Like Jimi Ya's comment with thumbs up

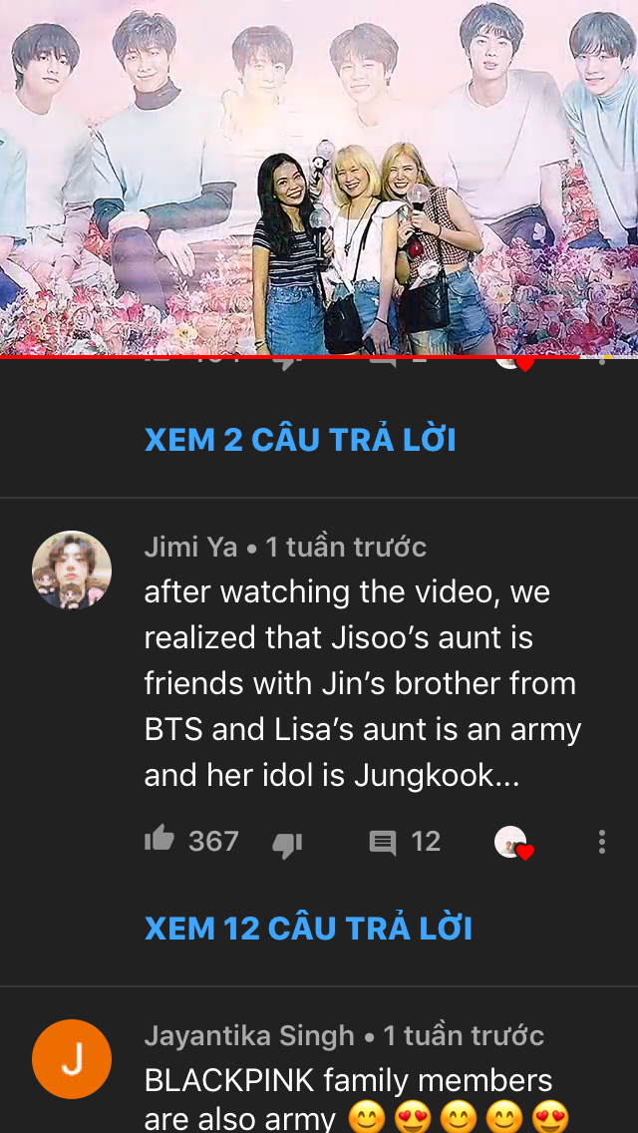[159, 840]
